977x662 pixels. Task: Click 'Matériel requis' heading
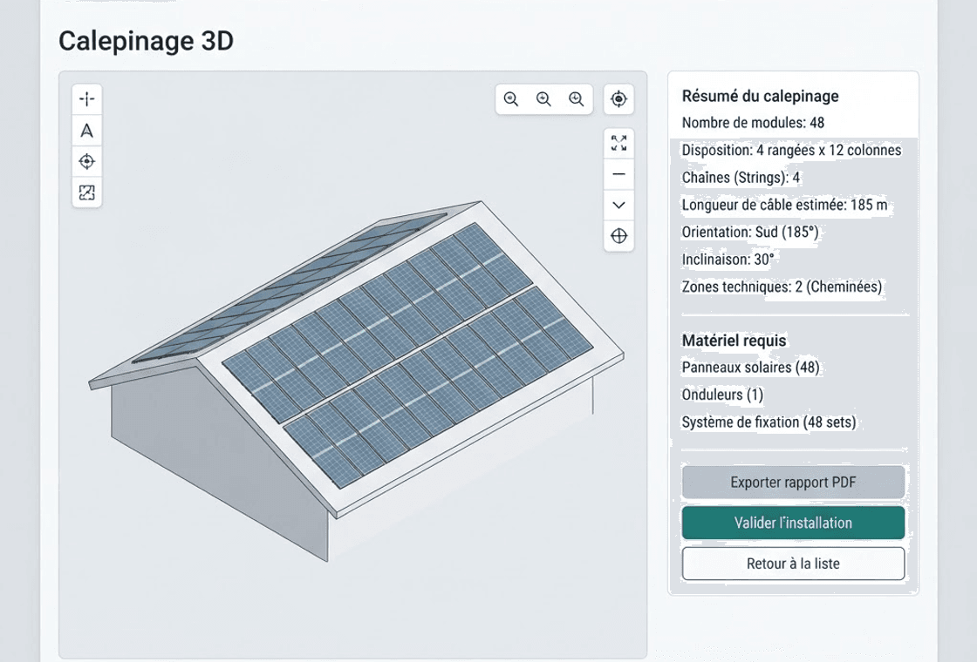point(734,341)
